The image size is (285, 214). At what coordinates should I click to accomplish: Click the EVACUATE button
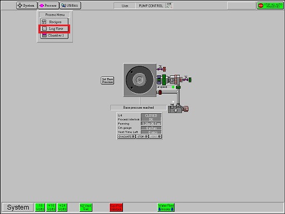click(126, 137)
